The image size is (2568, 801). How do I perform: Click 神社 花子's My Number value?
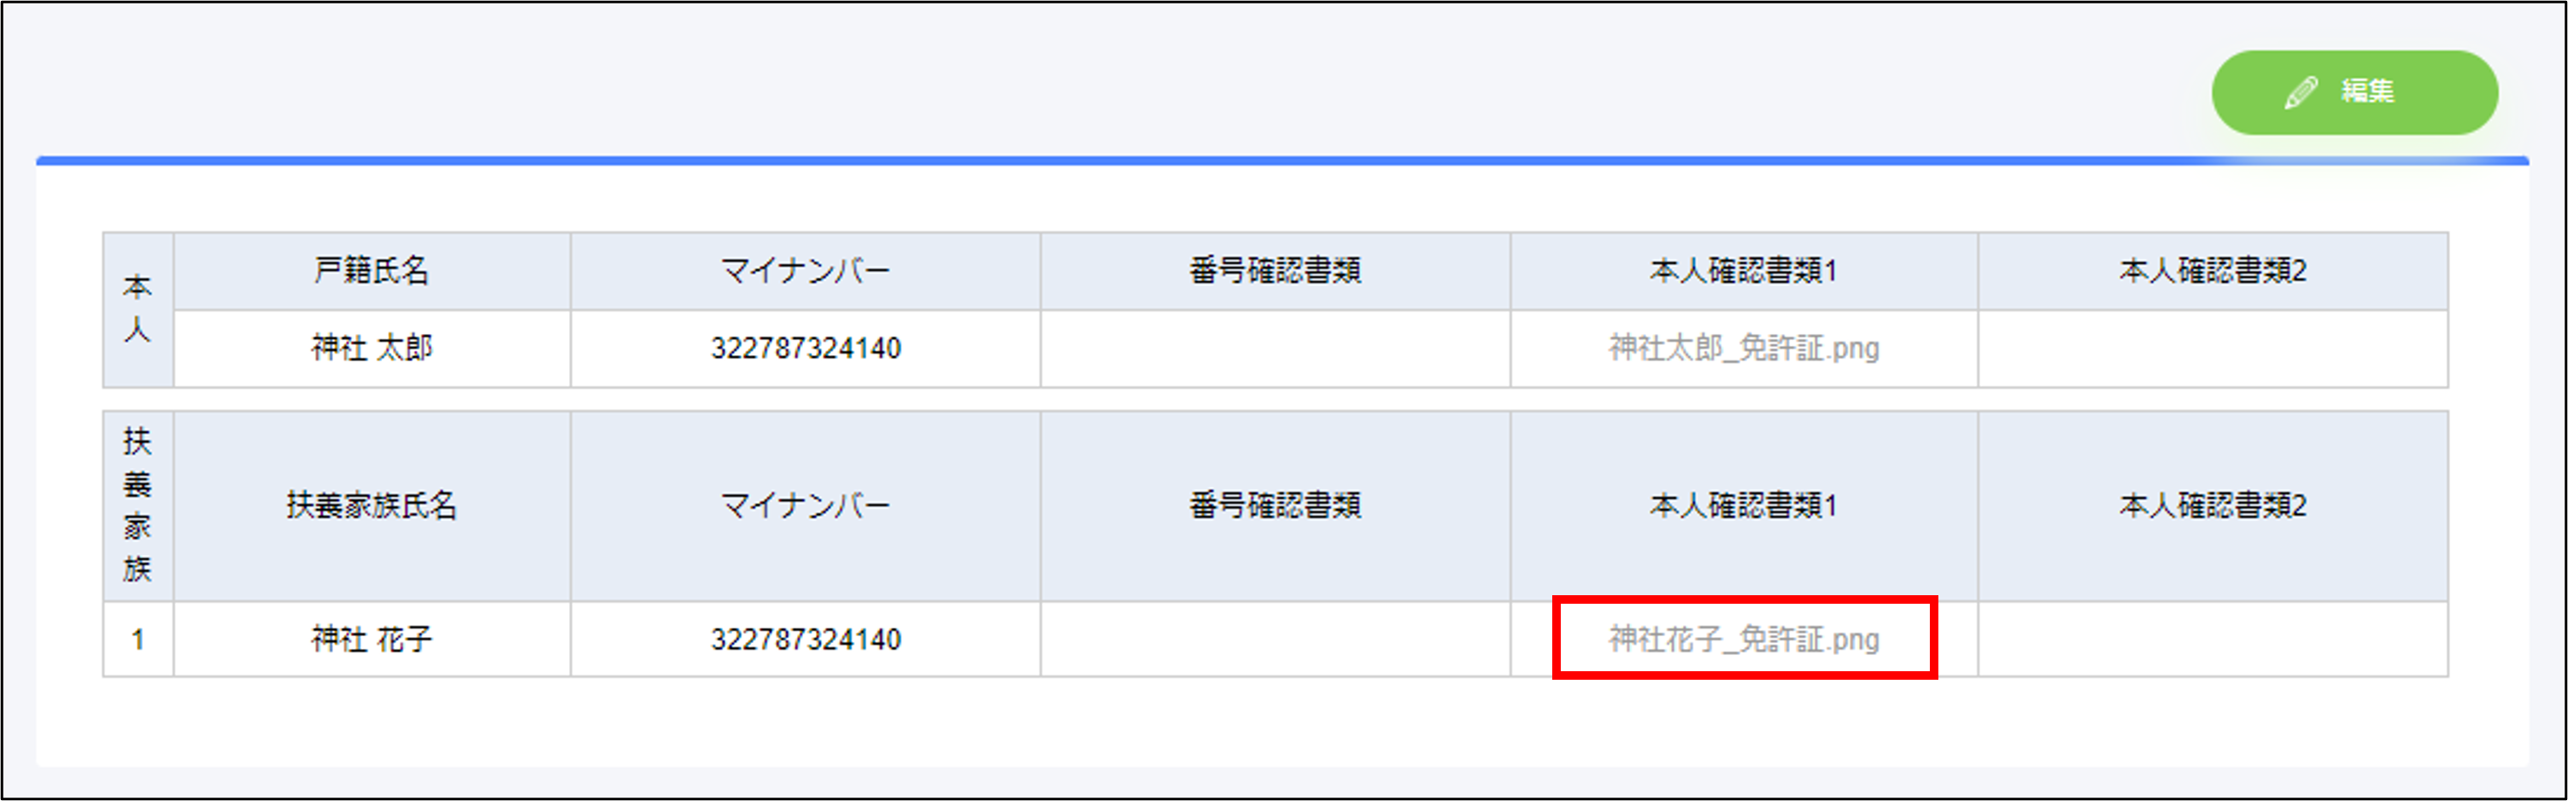pos(806,639)
